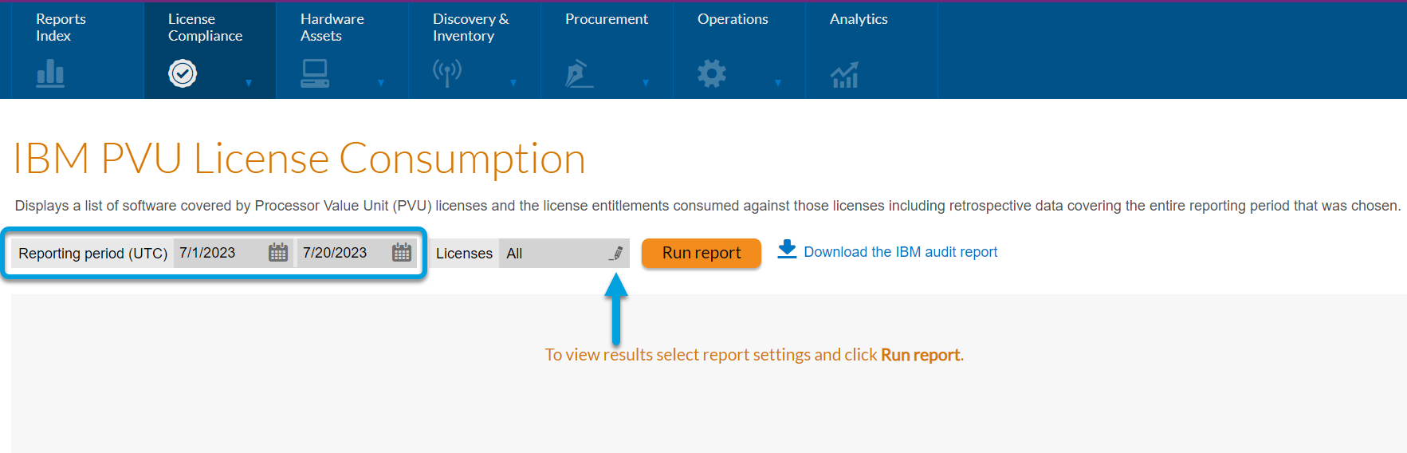Open the Reports Index bar chart icon
Image resolution: width=1407 pixels, height=453 pixels.
pos(50,74)
